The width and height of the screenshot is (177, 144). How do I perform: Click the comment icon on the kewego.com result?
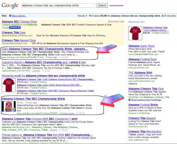pyautogui.click(x=61, y=57)
